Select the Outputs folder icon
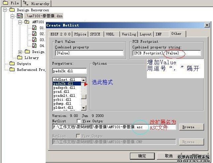The width and height of the screenshot is (213, 163). [x=12, y=63]
